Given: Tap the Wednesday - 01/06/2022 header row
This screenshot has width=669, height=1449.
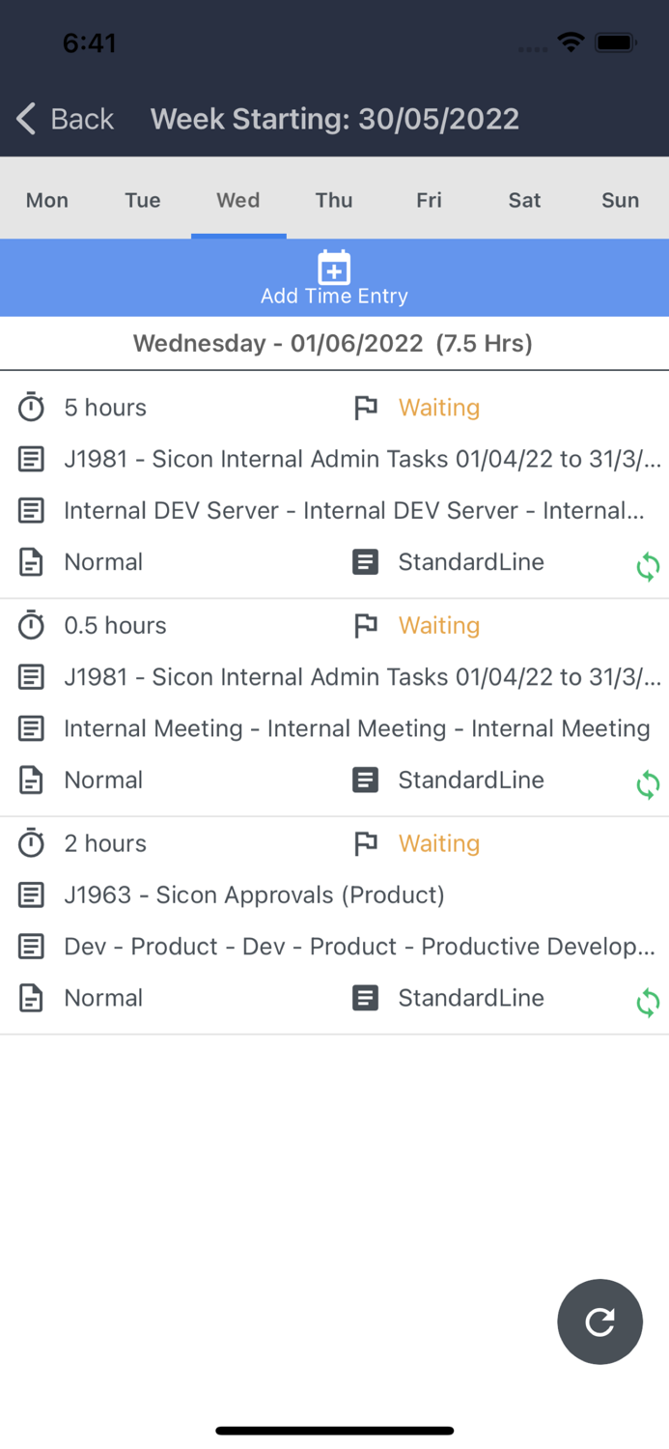Looking at the screenshot, I should coord(334,343).
